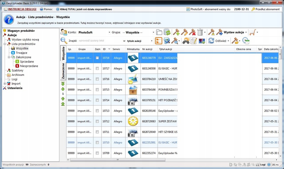284x169 pixels.
Task: Click the database refresh icon
Action: click(x=167, y=32)
